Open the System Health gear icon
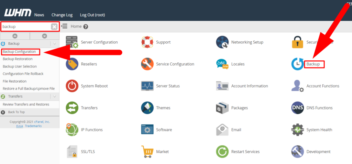352x164 pixels. tap(297, 130)
